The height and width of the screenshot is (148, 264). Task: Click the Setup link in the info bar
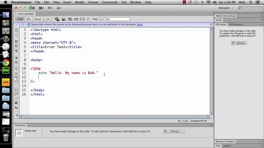(x=139, y=25)
